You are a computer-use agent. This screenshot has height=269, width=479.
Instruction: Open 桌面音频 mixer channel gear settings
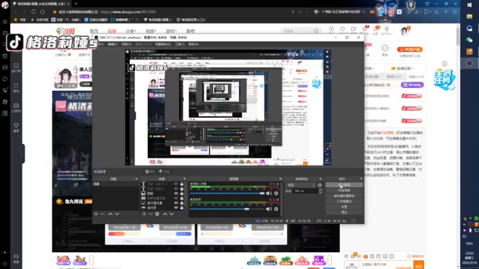(x=276, y=209)
